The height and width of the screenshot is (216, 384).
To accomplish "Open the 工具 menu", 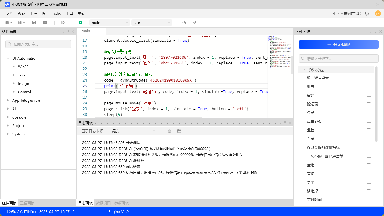I will 70,14.
